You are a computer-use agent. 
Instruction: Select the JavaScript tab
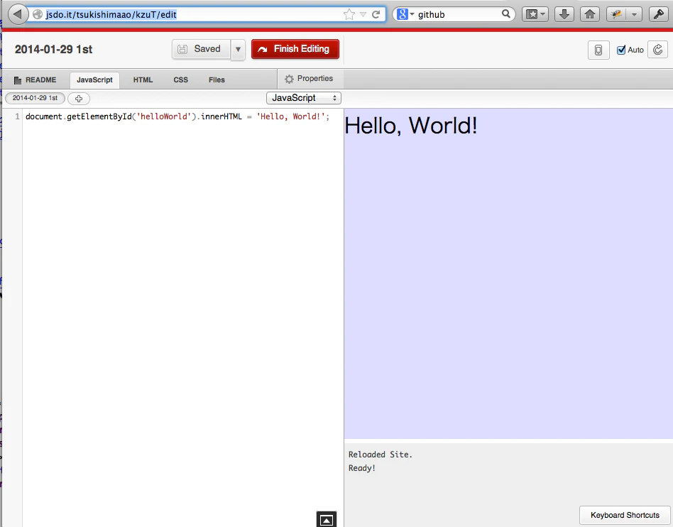coord(94,80)
